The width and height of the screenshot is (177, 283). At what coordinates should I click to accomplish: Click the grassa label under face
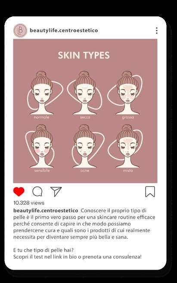128,117
